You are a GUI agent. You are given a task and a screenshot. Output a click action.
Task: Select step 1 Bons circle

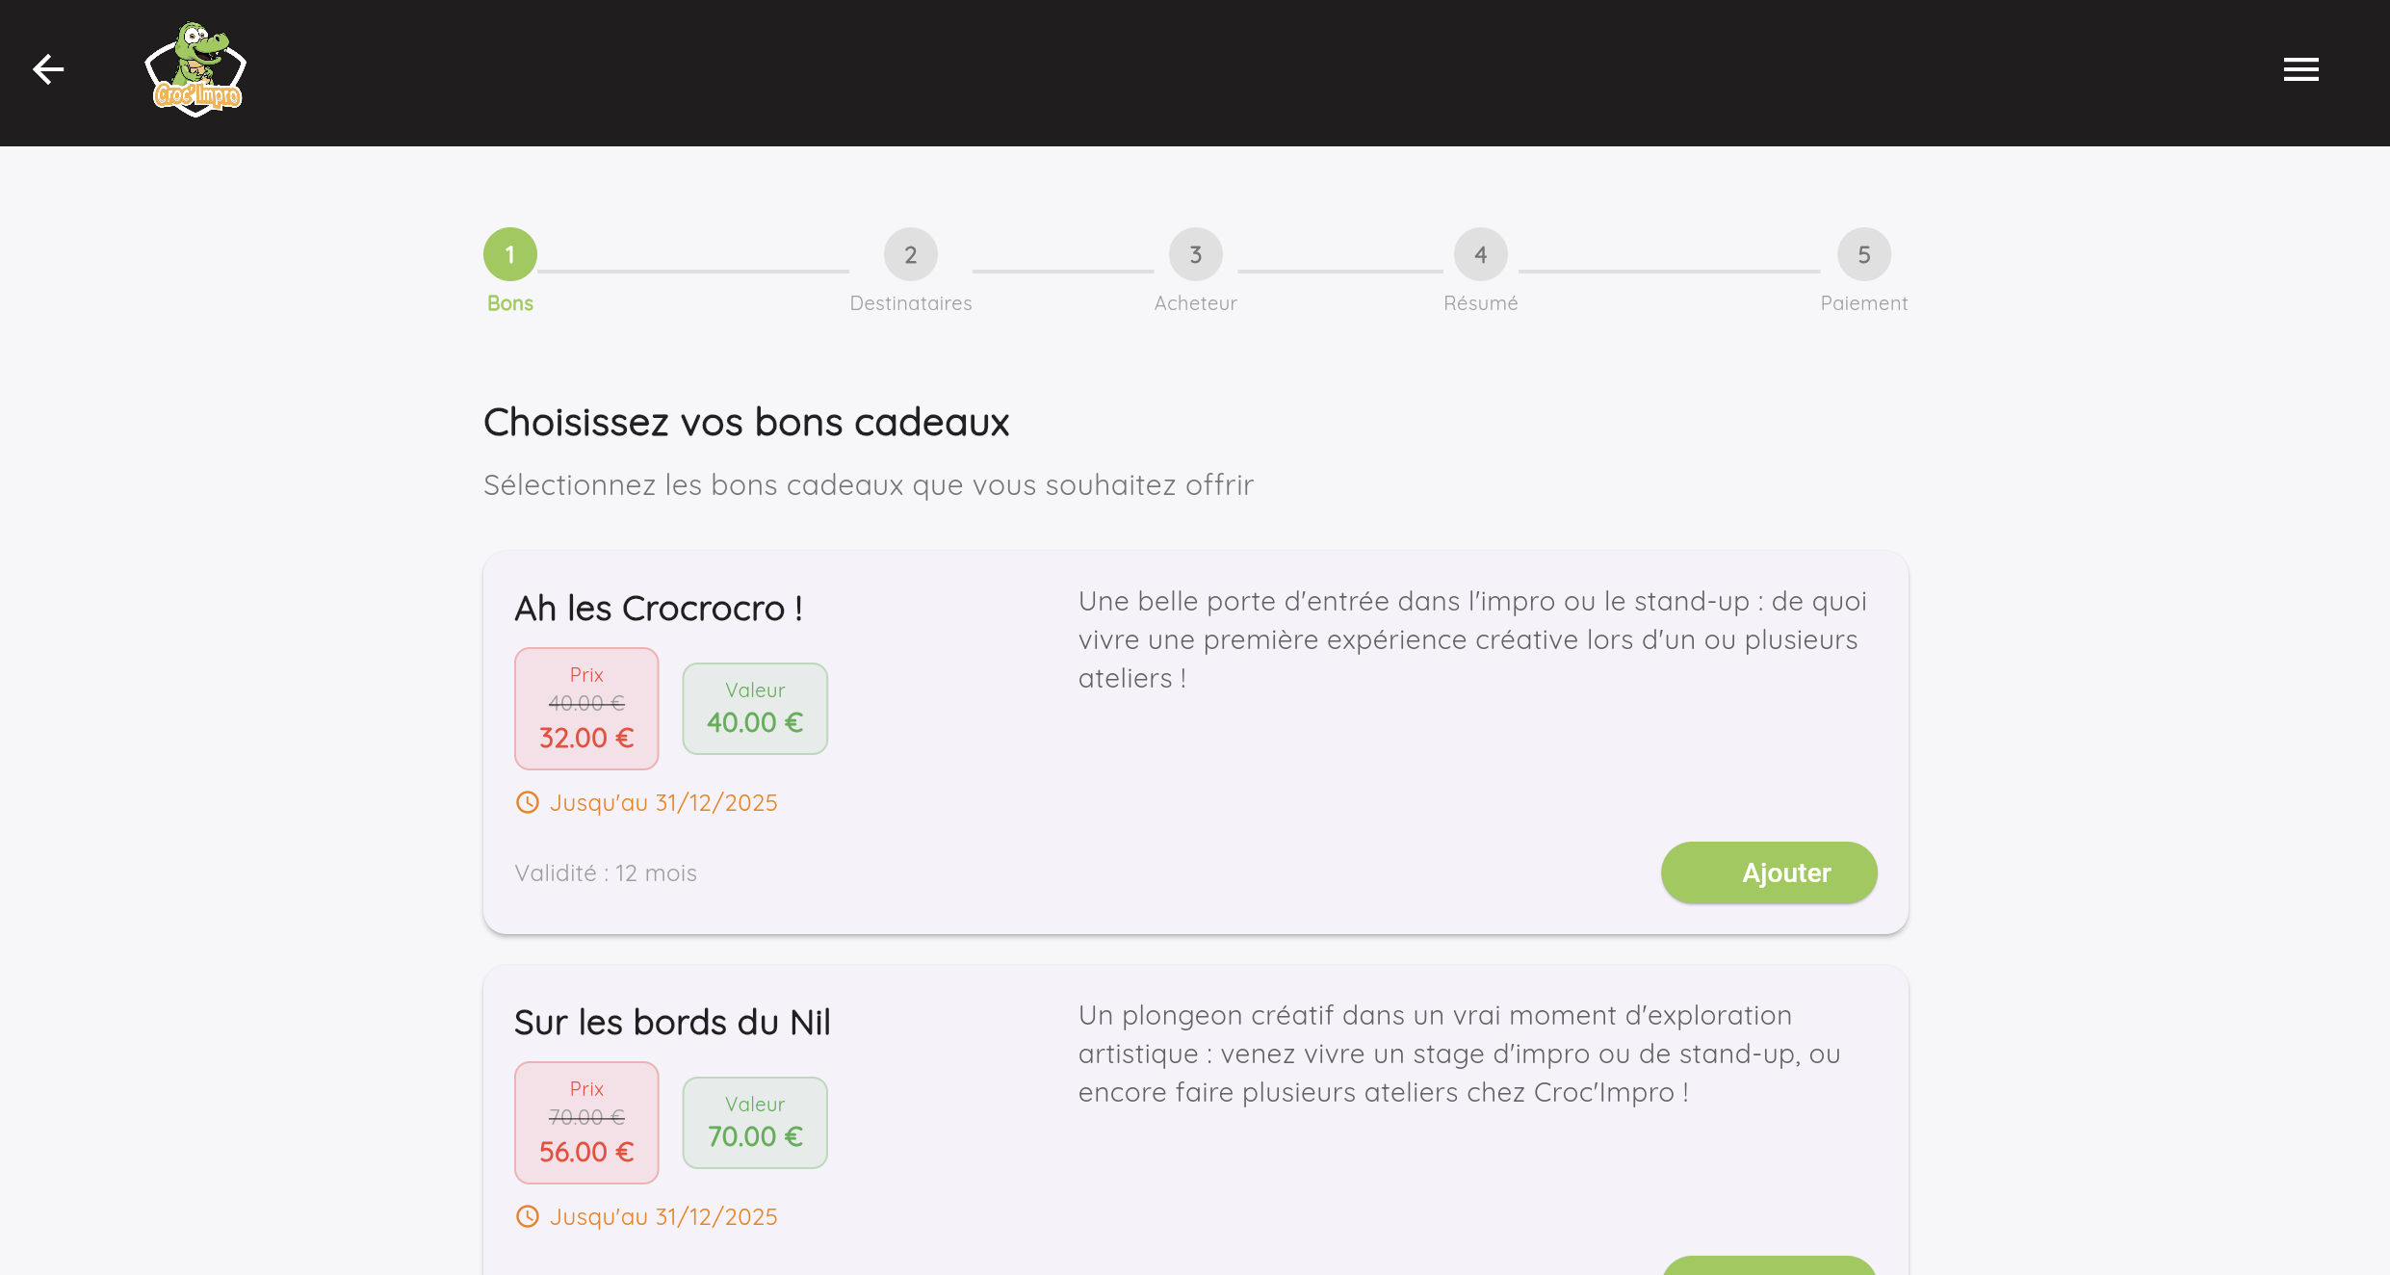[x=510, y=254]
